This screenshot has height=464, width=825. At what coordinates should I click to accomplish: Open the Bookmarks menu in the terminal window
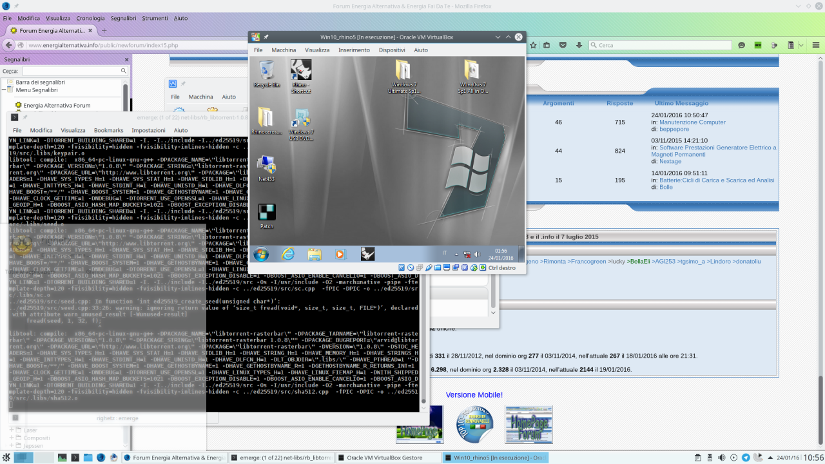108,130
